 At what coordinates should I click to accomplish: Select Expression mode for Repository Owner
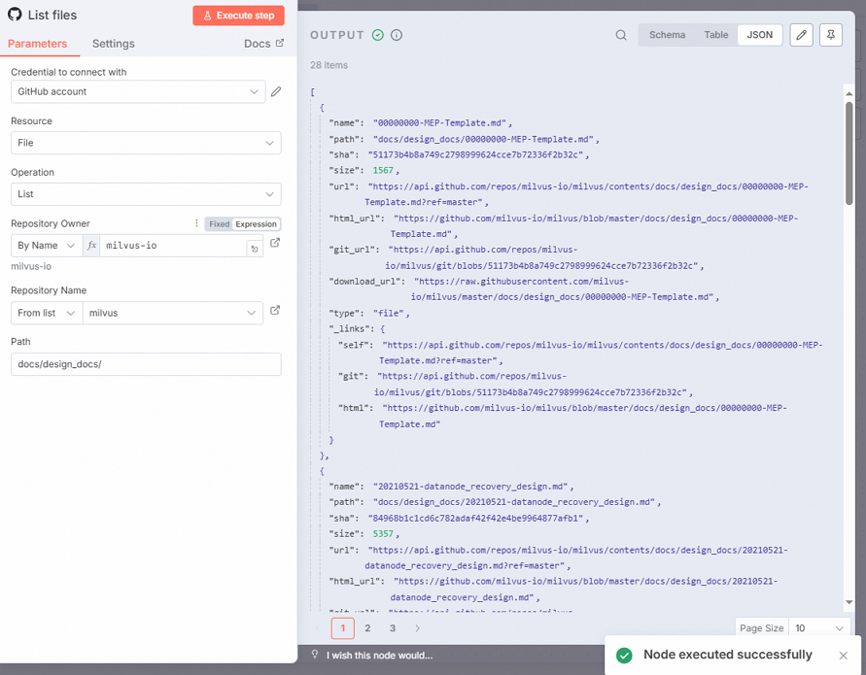click(256, 224)
